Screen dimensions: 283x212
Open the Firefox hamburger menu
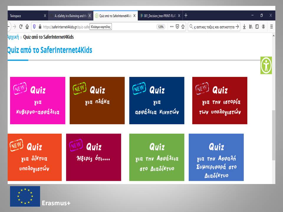click(x=272, y=27)
